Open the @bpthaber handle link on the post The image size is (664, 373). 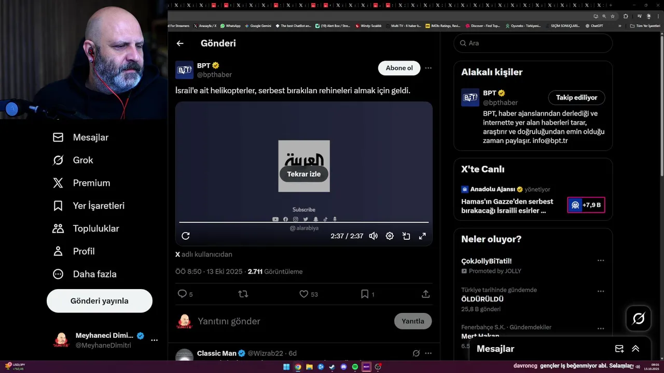point(214,75)
